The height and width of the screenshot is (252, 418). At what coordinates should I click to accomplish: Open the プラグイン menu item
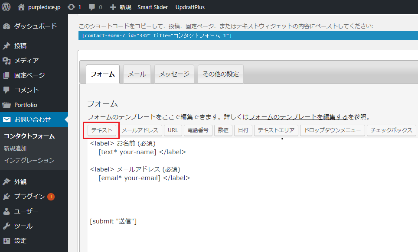point(29,197)
